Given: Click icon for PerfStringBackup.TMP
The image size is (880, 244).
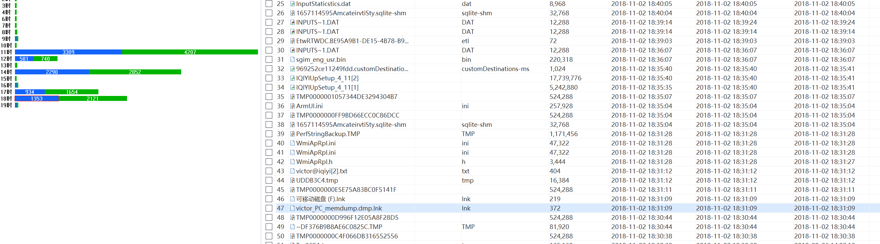Looking at the screenshot, I should coord(293,134).
